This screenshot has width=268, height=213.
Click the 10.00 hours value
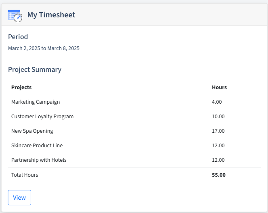[218, 116]
